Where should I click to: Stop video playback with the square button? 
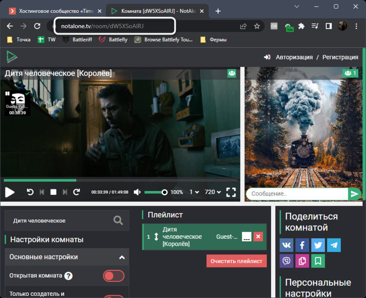click(x=53, y=192)
